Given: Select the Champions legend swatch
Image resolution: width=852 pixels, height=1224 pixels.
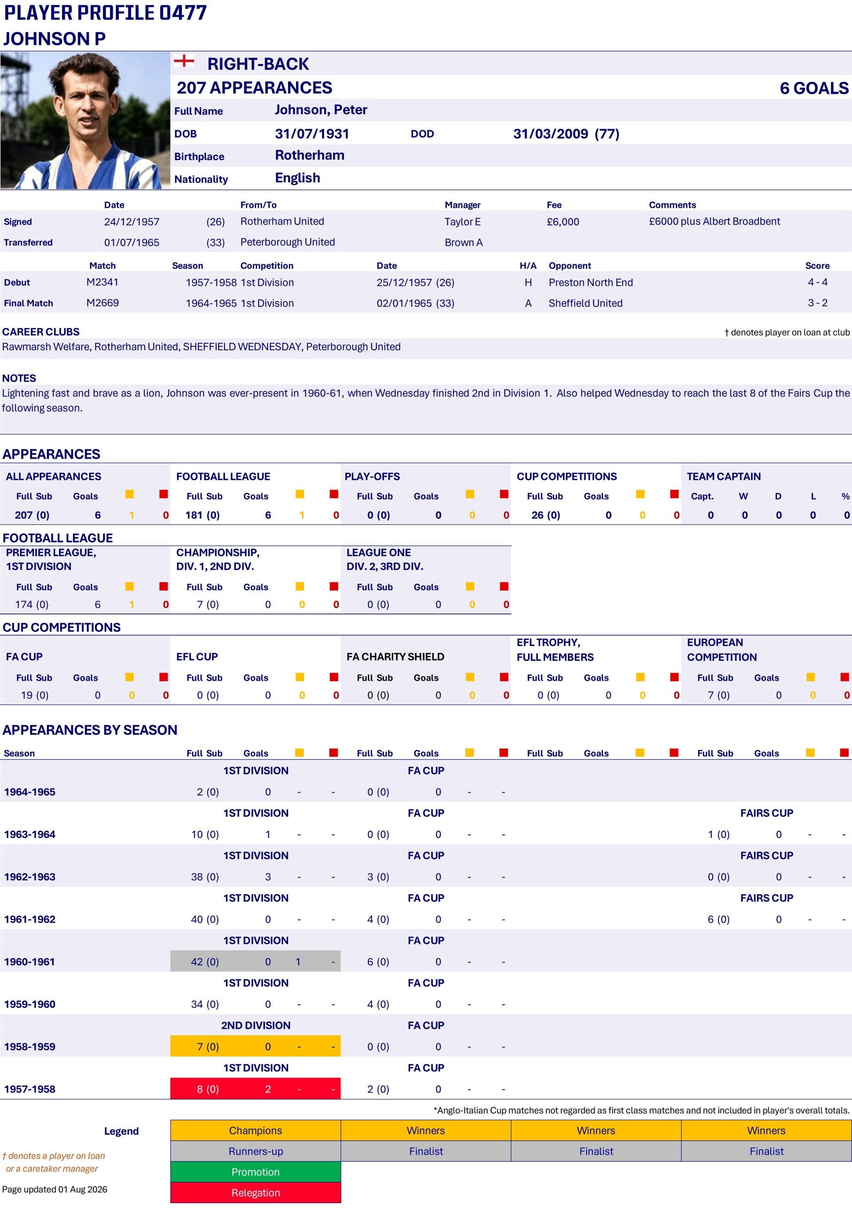Looking at the screenshot, I should [256, 1131].
